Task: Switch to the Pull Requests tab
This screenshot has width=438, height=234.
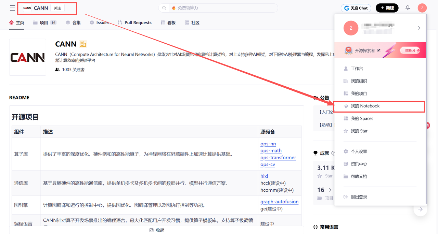Action: tap(134, 23)
